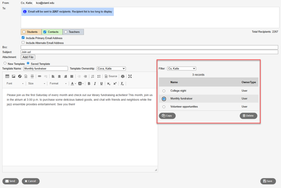
Task: Click the Source toolbar item
Action: [111, 76]
